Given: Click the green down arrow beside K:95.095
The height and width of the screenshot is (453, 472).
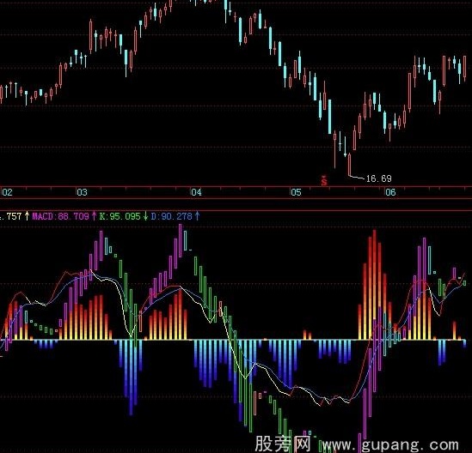Looking at the screenshot, I should 145,216.
